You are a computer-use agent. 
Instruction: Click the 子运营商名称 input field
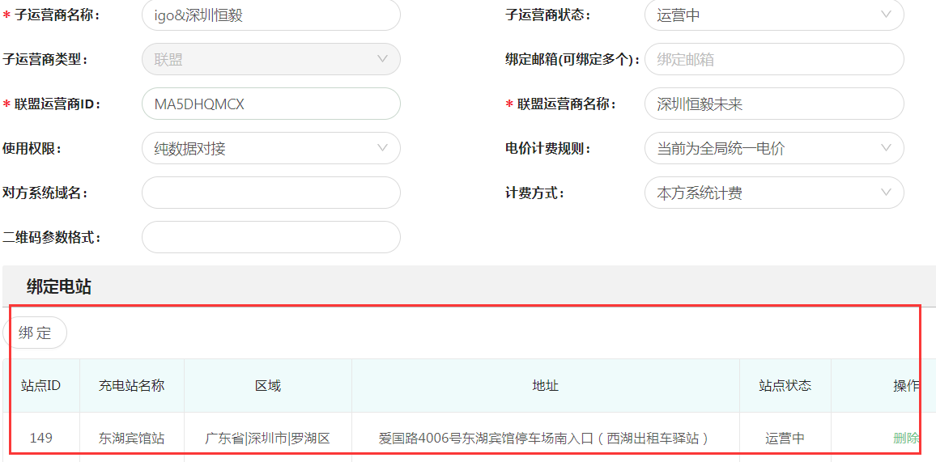click(270, 15)
